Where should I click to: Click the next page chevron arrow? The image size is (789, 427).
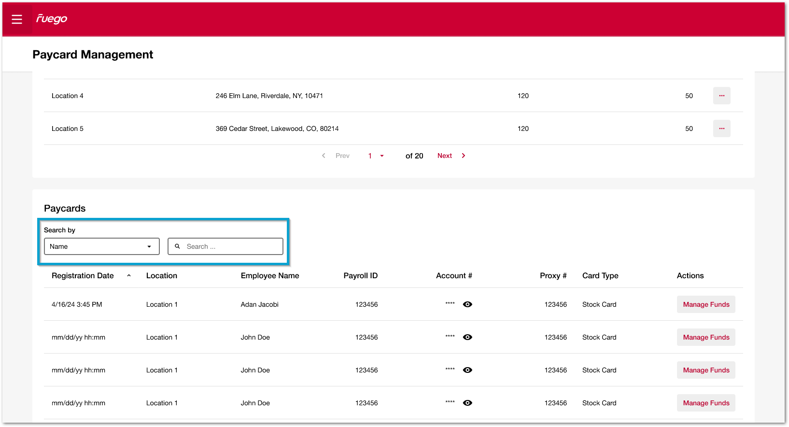pos(464,156)
